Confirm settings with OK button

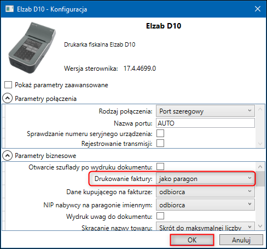click(x=192, y=240)
